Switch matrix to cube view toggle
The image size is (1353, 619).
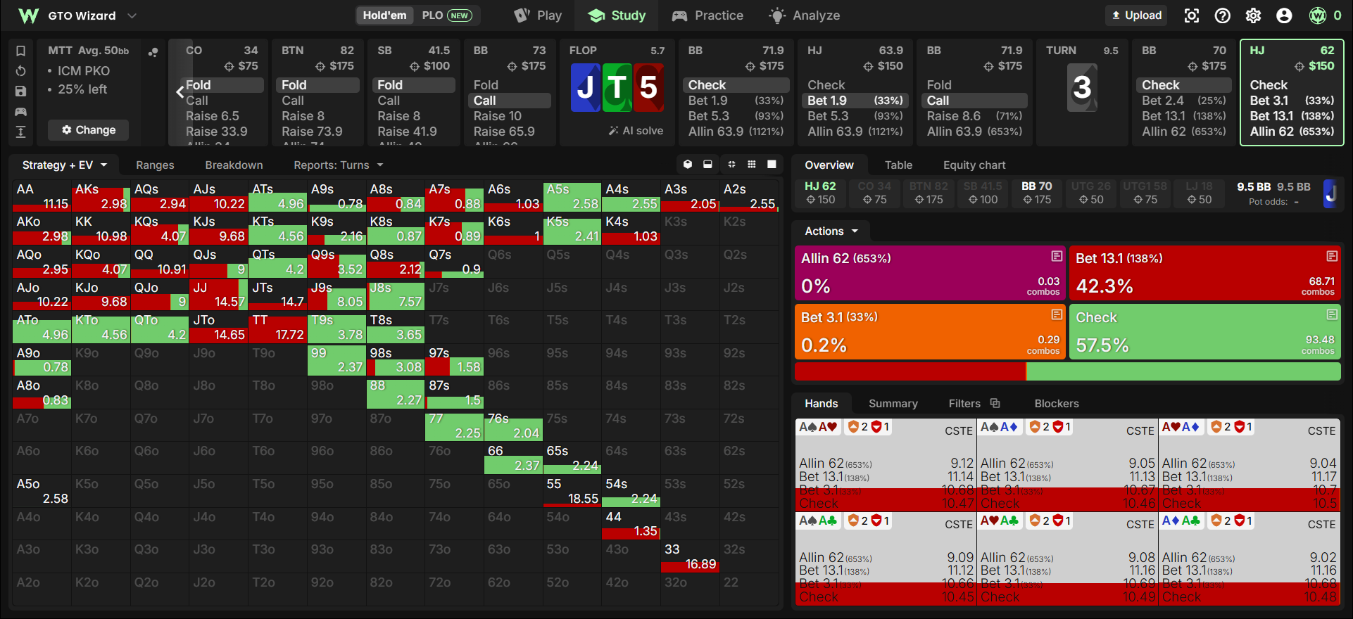point(688,164)
